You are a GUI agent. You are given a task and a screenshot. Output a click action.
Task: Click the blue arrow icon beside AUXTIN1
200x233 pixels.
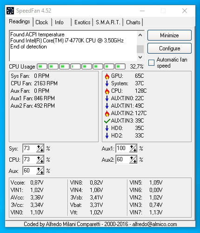(x=107, y=106)
